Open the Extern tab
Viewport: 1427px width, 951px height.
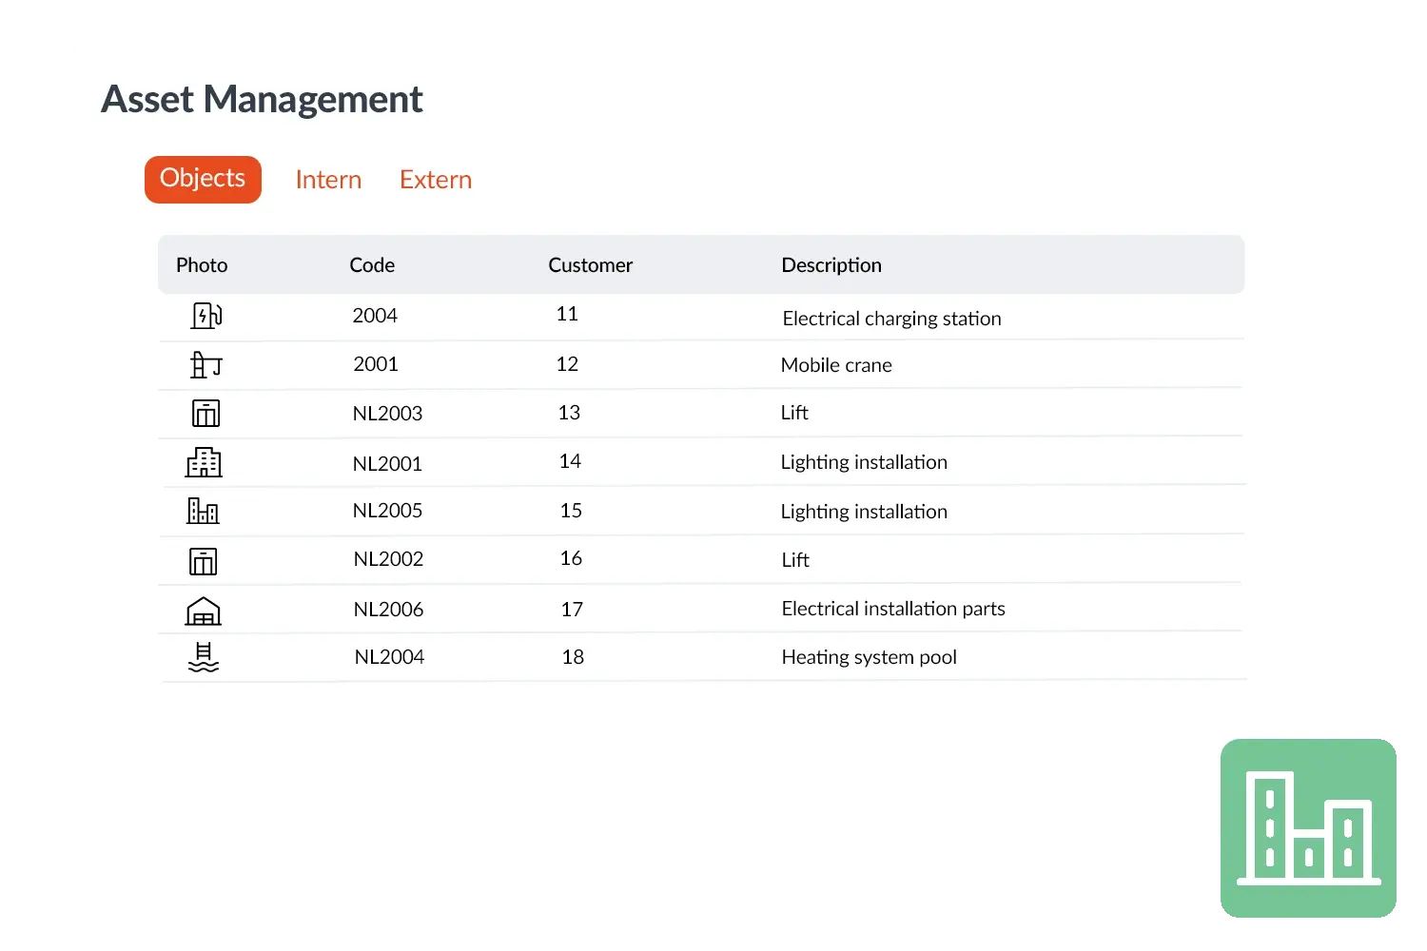tap(436, 180)
